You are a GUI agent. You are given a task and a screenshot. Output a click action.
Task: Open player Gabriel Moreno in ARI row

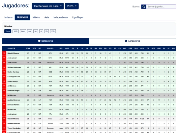click(13, 53)
